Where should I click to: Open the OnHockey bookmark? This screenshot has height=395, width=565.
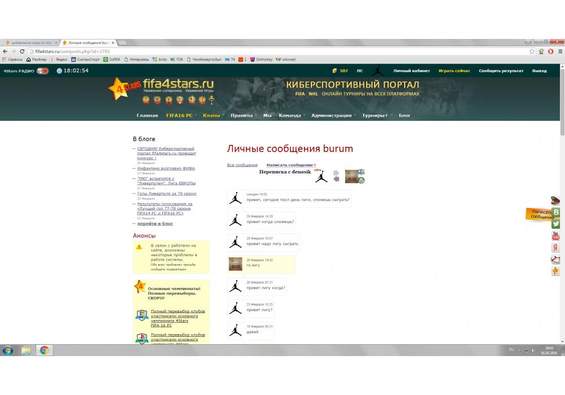tap(261, 59)
